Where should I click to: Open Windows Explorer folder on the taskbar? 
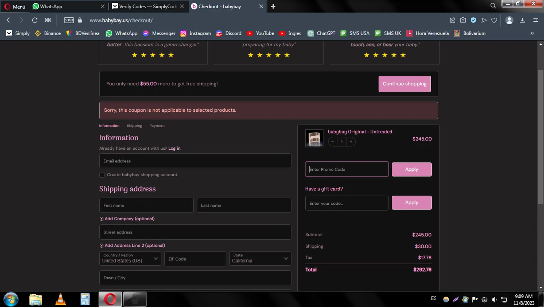pyautogui.click(x=36, y=299)
